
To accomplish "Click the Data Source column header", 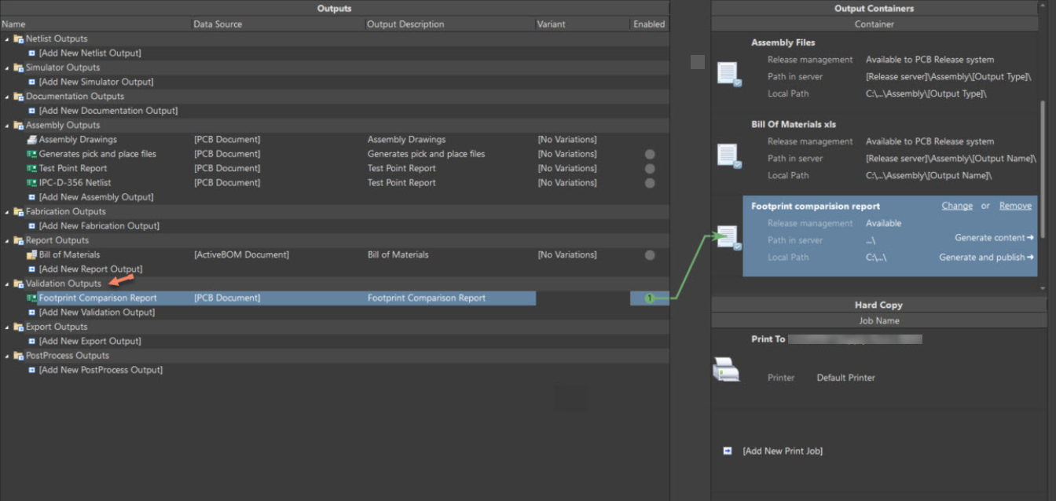I will coord(218,24).
